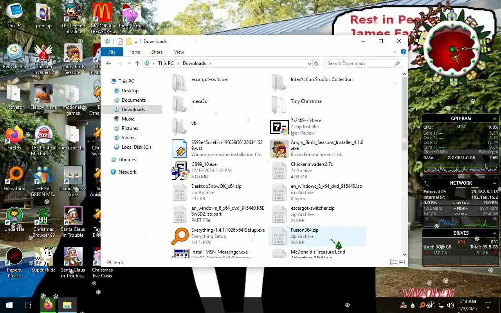This screenshot has width=501, height=313.
Task: Switch to large icons view layout toggle
Action: point(402,262)
